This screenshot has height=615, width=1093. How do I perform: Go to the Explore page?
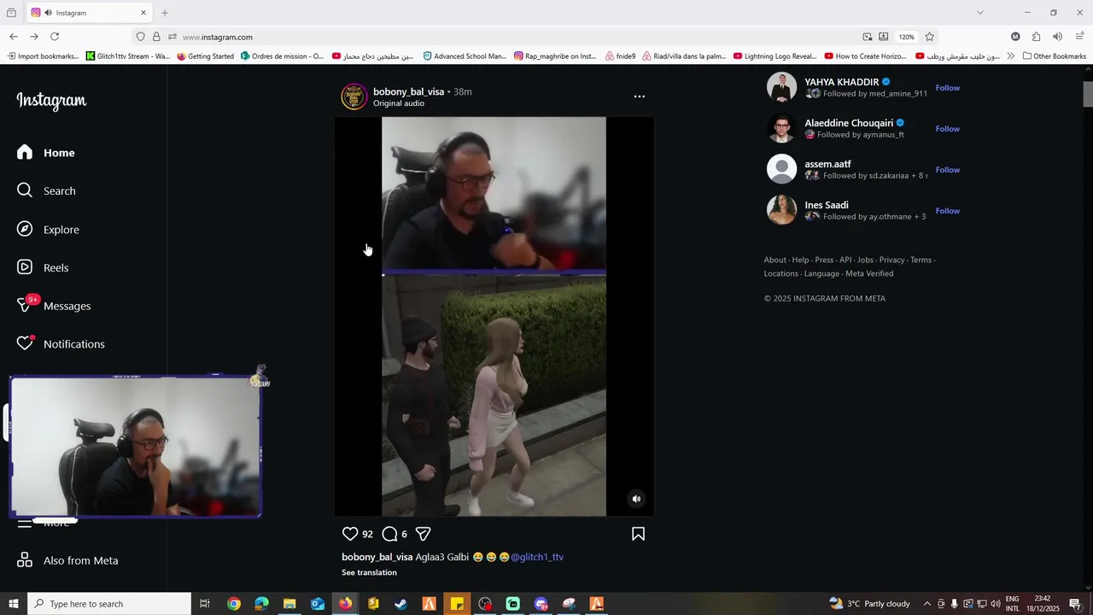click(46, 229)
